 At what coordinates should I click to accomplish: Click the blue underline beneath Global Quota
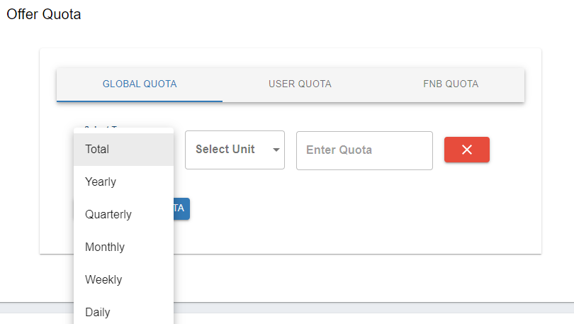(140, 101)
